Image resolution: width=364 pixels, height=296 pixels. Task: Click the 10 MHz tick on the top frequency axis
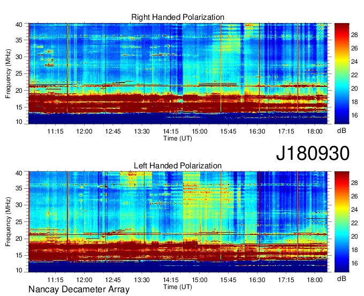(x=19, y=122)
